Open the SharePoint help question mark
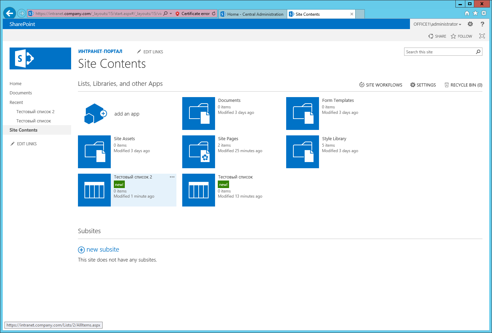Viewport: 492px width, 333px height. pyautogui.click(x=482, y=24)
